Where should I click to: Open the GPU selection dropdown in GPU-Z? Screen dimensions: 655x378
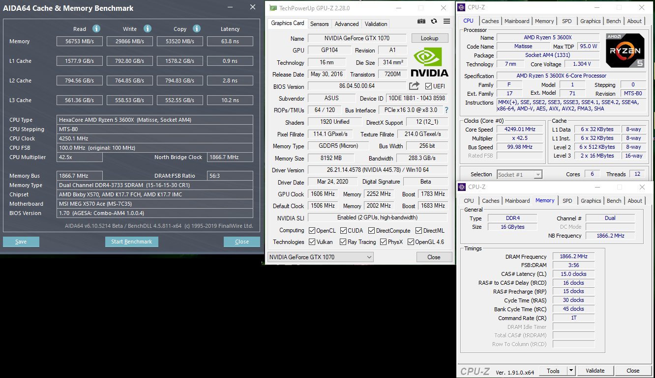pyautogui.click(x=320, y=257)
